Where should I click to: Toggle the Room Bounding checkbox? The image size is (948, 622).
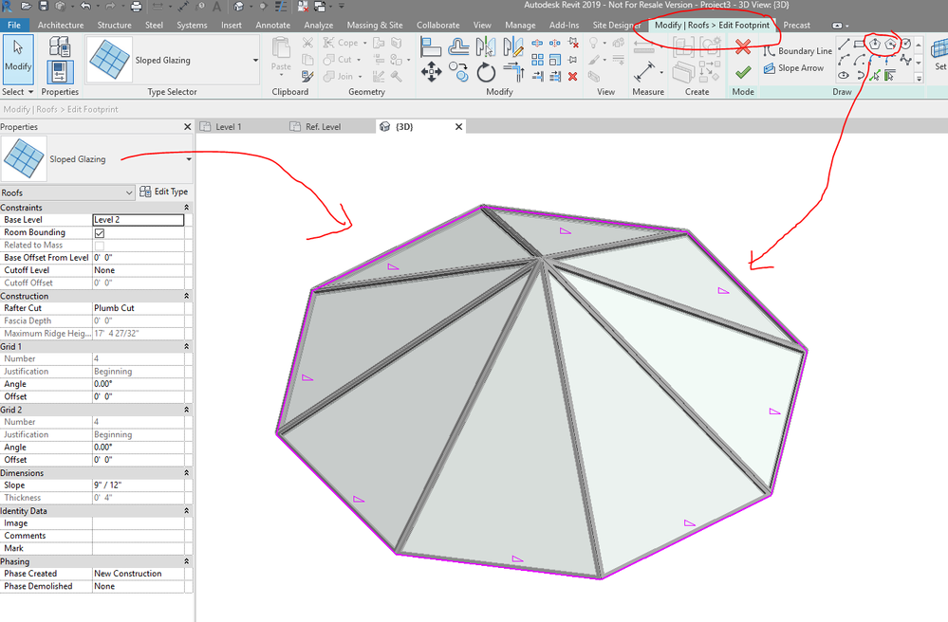click(x=99, y=232)
